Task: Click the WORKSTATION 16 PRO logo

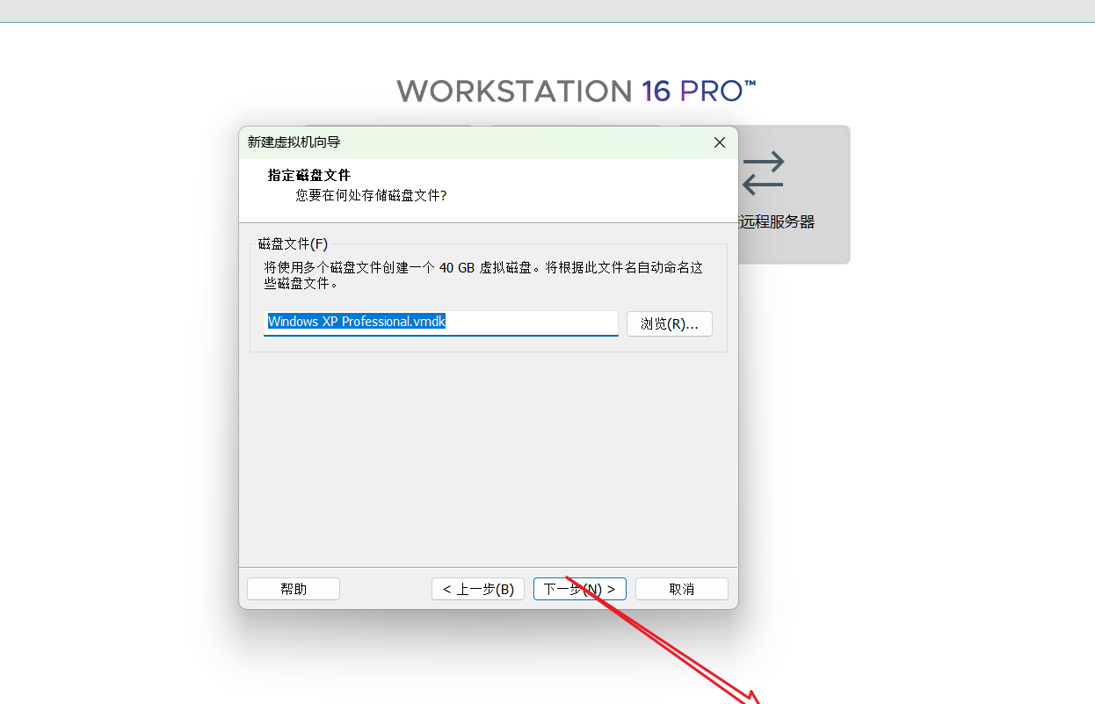Action: pyautogui.click(x=577, y=91)
